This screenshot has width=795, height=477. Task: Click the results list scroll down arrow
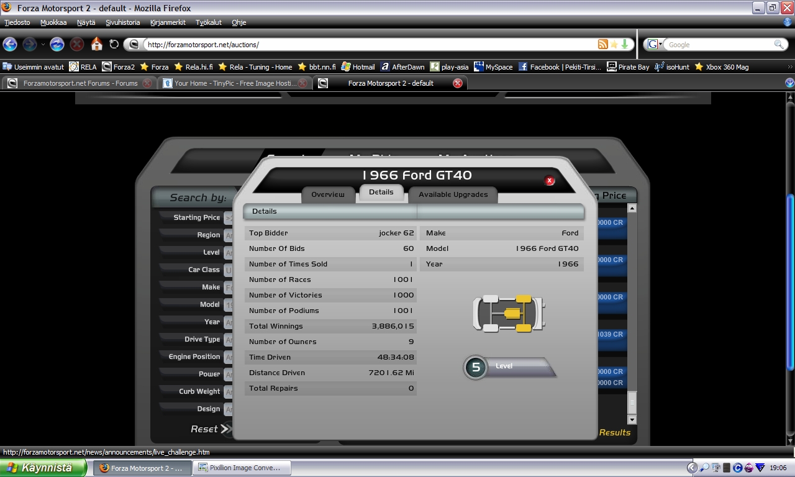[632, 420]
